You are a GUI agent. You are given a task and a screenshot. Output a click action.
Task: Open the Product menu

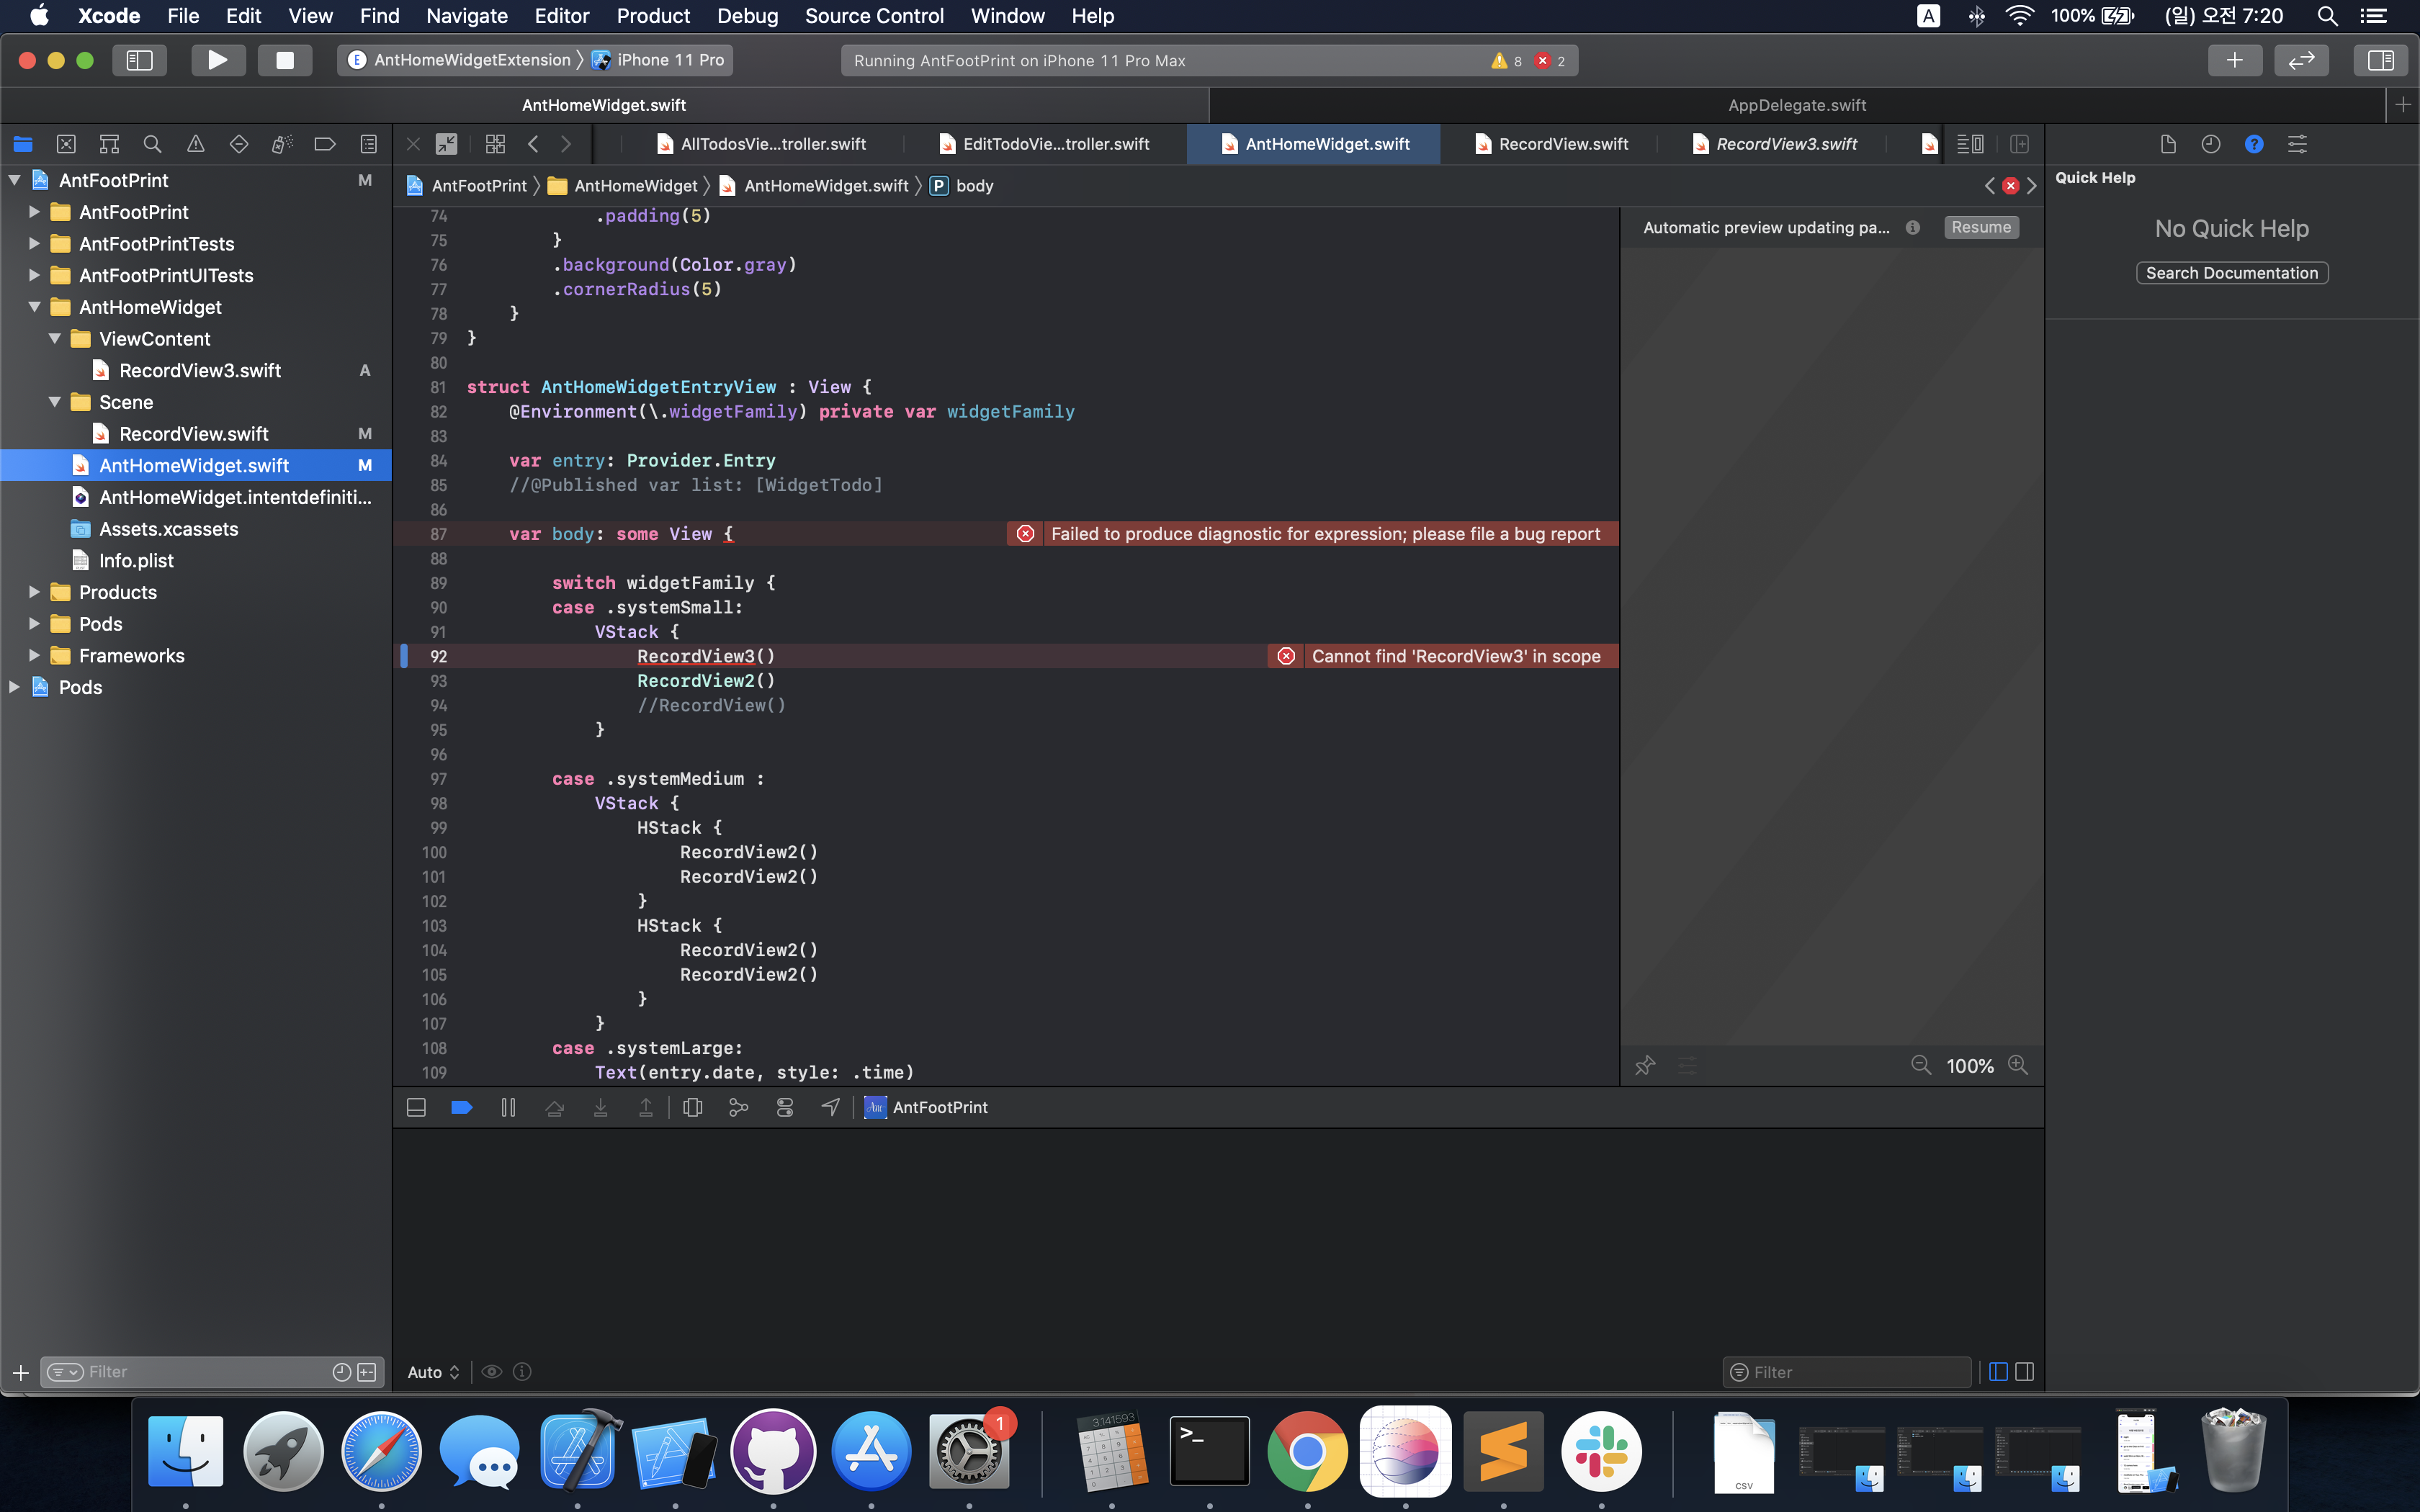coord(653,16)
